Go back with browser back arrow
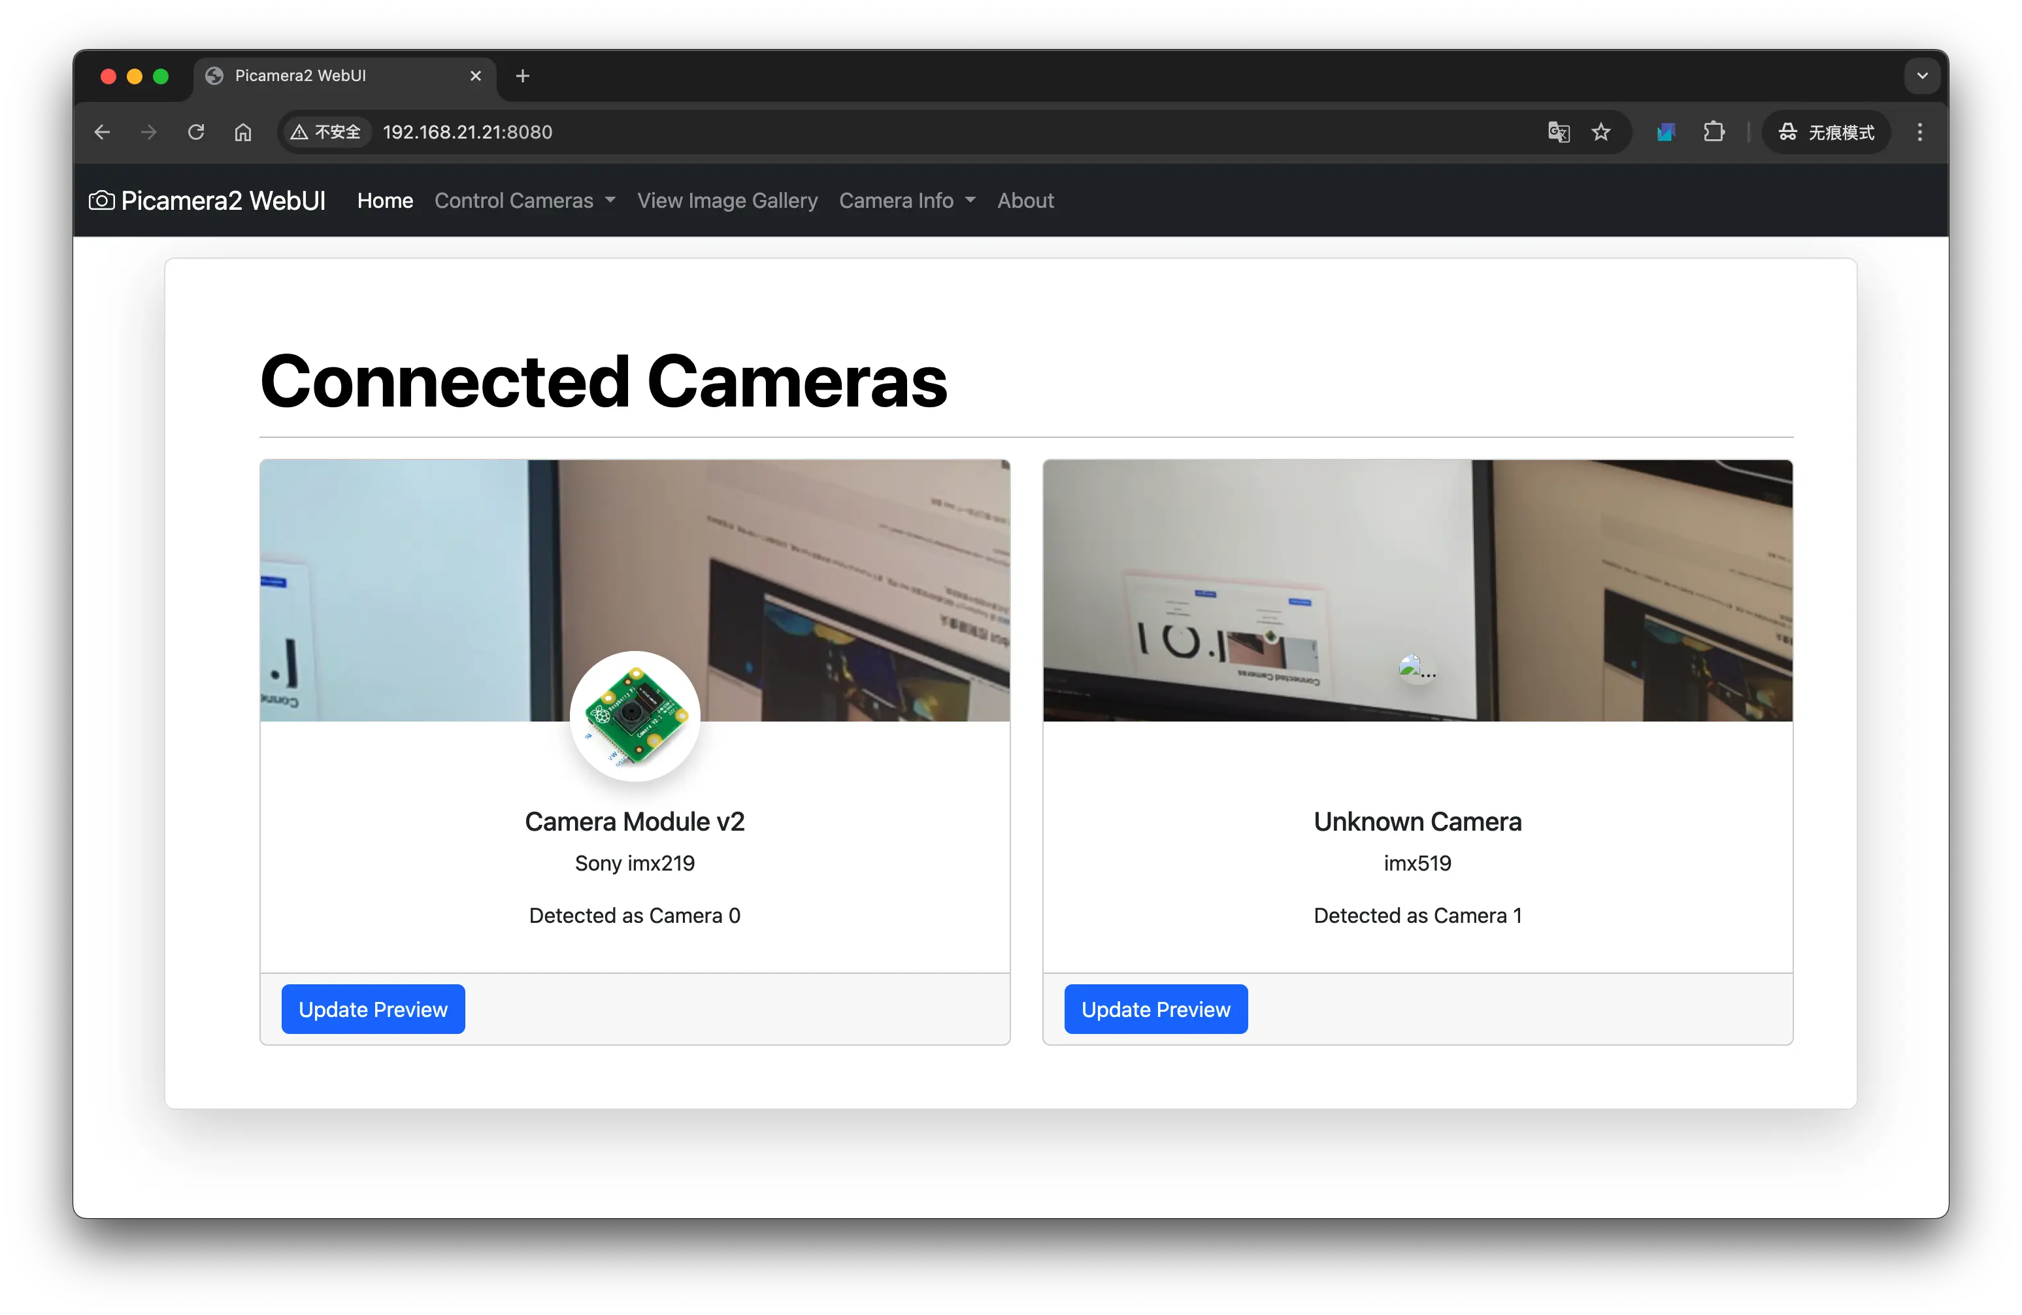2022x1315 pixels. 102,131
